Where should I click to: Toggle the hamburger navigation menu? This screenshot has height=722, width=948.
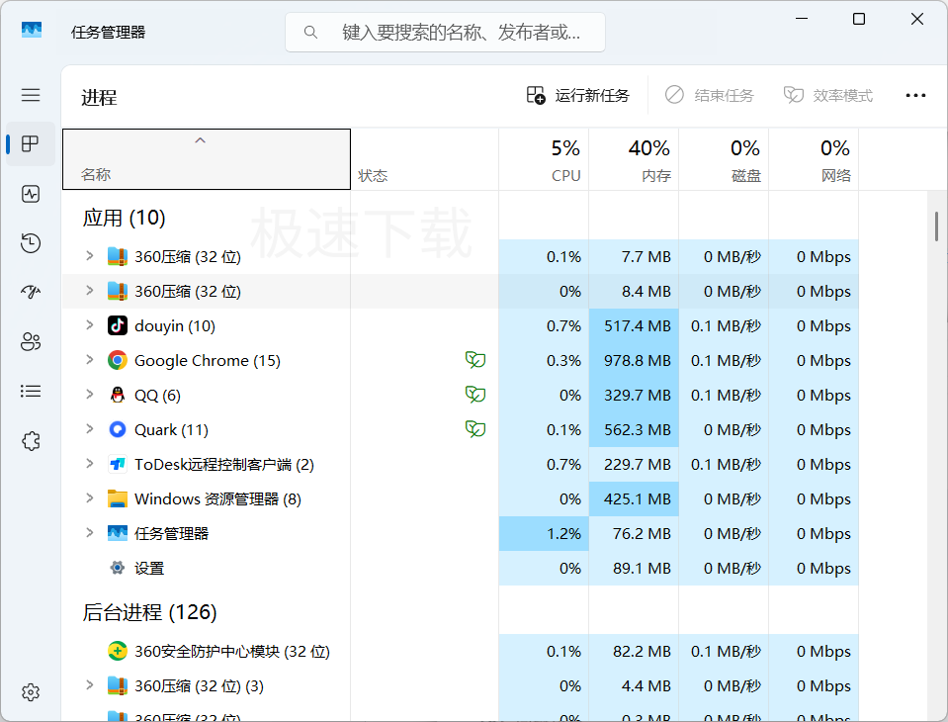tap(31, 95)
